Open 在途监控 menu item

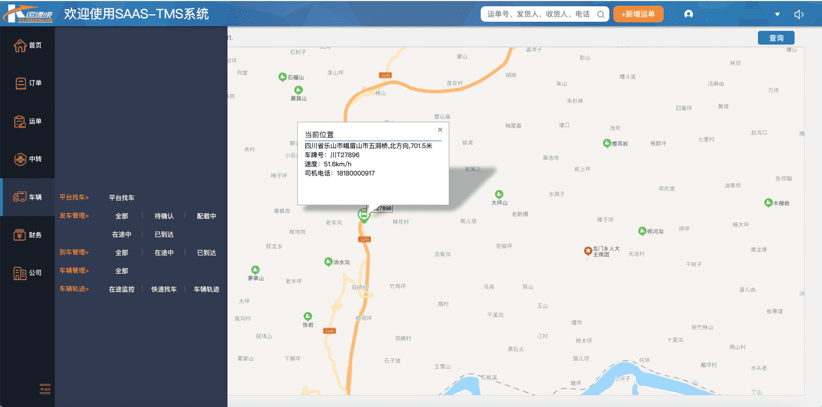pos(122,289)
